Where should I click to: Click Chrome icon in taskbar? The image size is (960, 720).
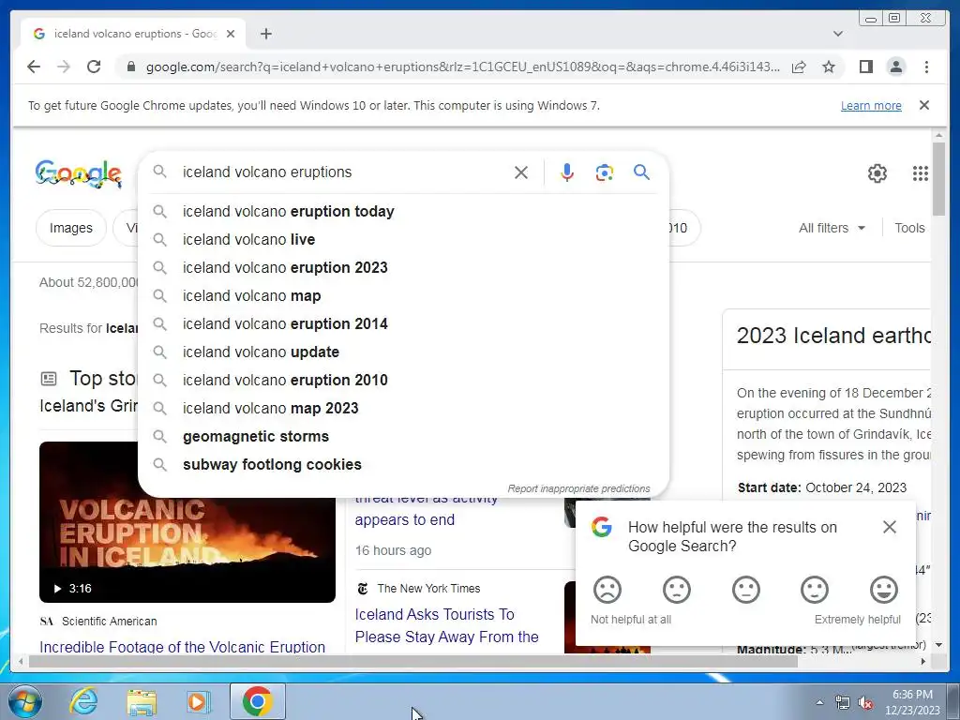(257, 701)
